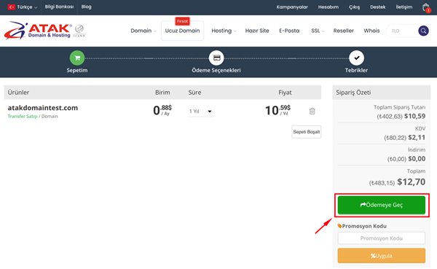The height and width of the screenshot is (269, 437).
Task: Open Hazır Site menu item
Action: click(257, 31)
